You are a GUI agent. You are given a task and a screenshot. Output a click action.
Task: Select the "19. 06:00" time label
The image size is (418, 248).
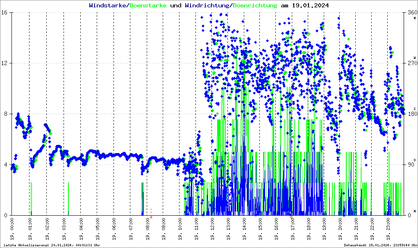click(114, 229)
